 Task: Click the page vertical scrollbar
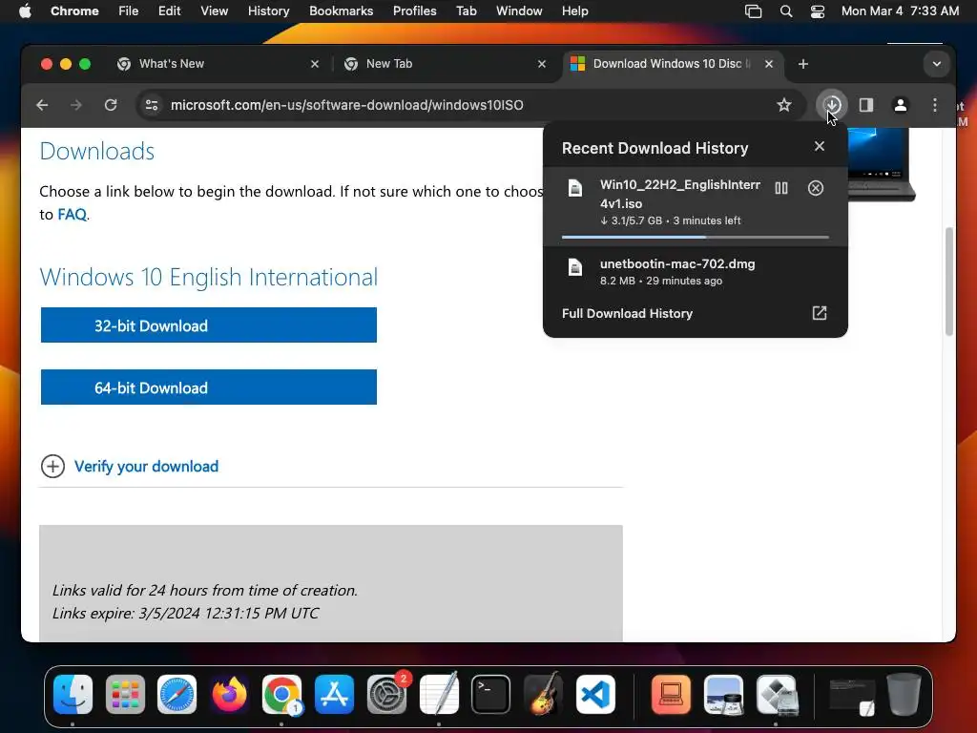(x=949, y=282)
